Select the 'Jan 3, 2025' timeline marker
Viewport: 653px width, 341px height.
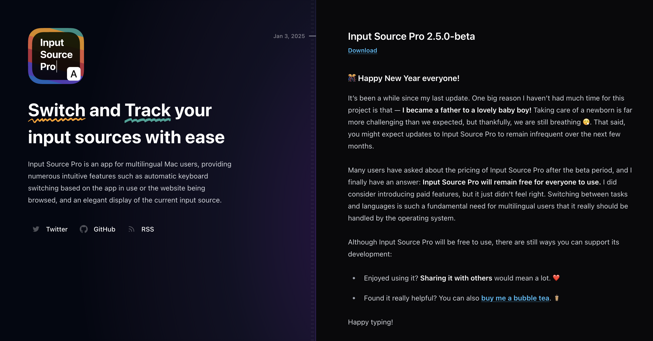click(289, 36)
